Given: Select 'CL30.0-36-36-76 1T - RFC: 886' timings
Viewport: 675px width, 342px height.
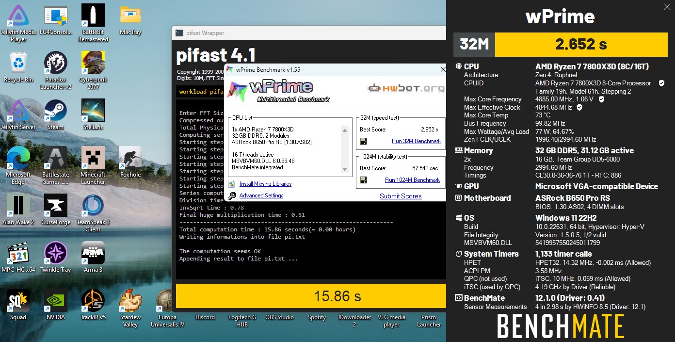Looking at the screenshot, I should tap(578, 176).
